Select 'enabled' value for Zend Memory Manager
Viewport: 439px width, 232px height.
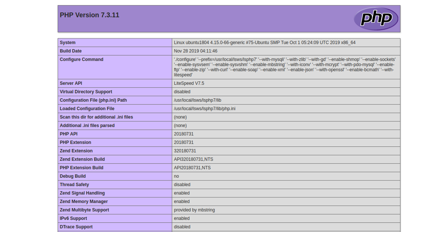point(182,201)
